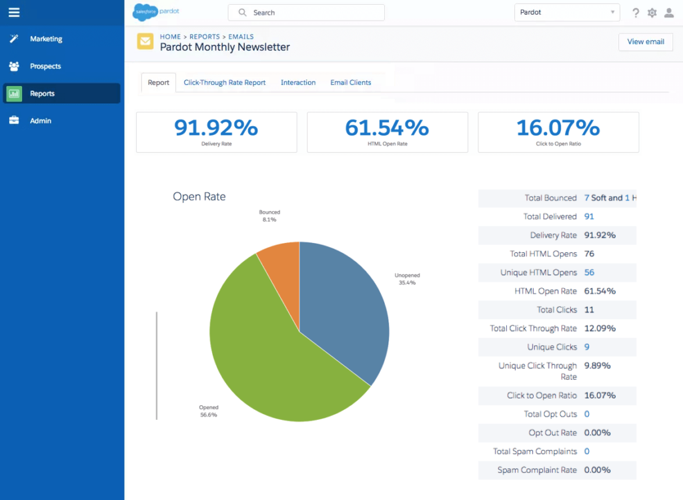Click the Opened 56.6% chart label
The image size is (683, 500).
[x=209, y=411]
